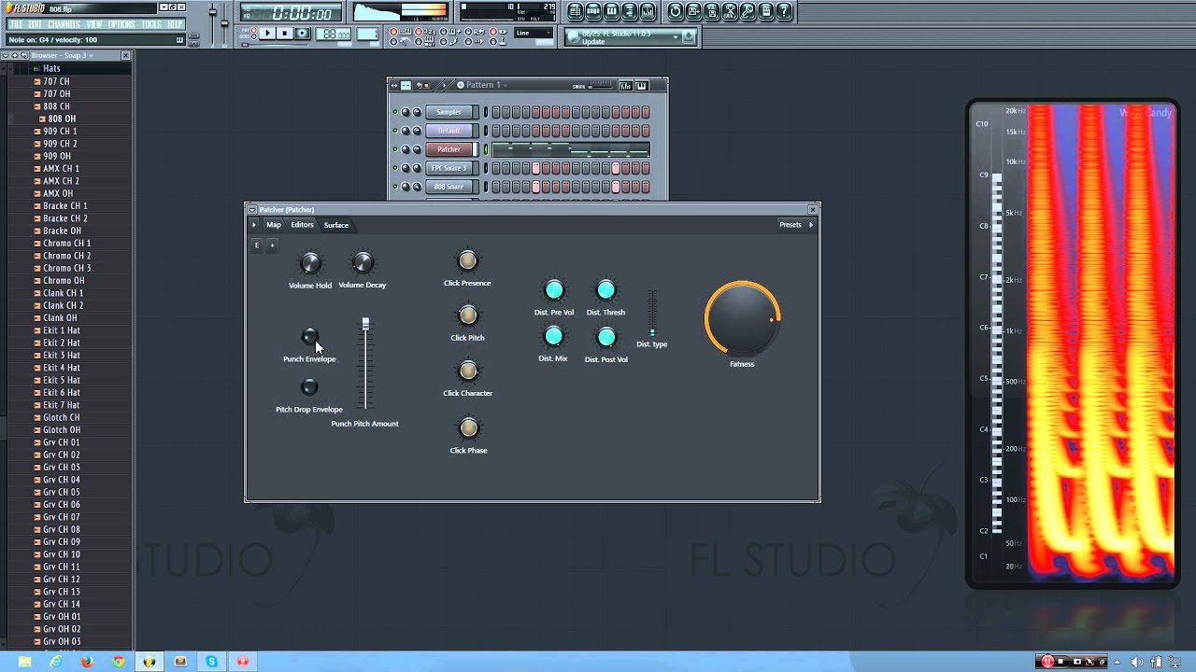The height and width of the screenshot is (672, 1196).
Task: Select the Patcher channel button
Action: (x=449, y=149)
